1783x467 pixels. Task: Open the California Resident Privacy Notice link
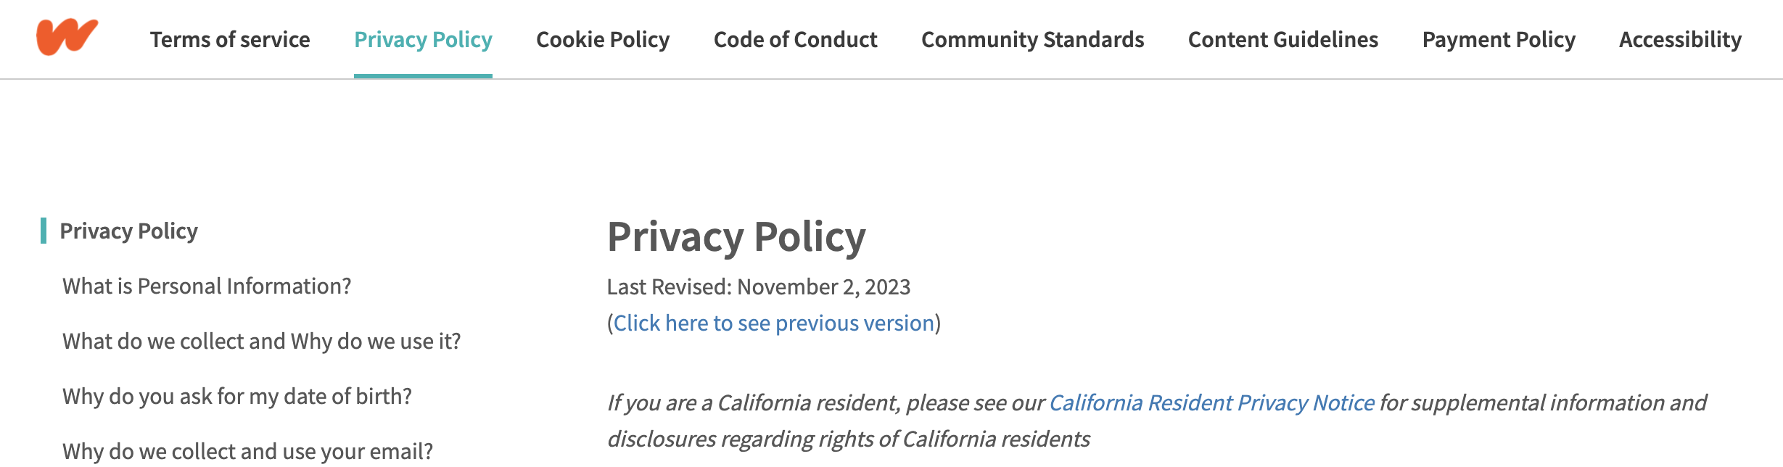(1211, 402)
